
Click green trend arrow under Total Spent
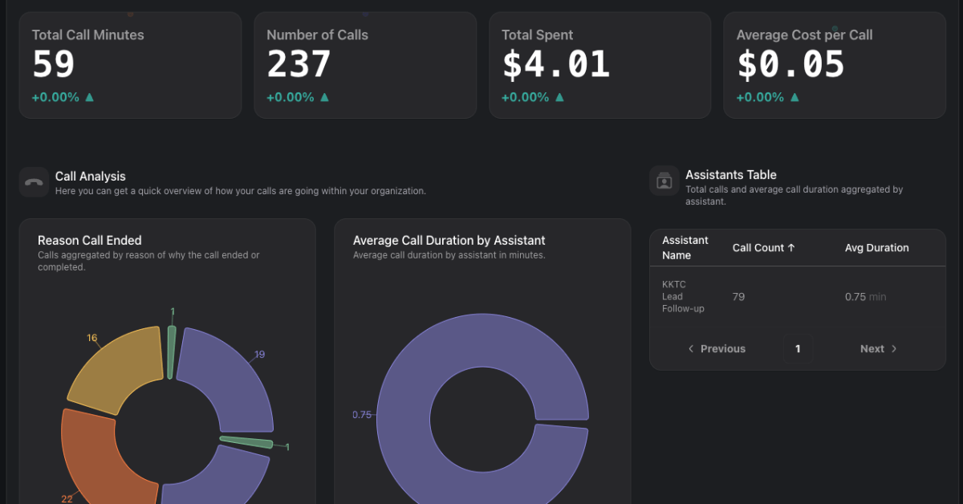pyautogui.click(x=559, y=97)
